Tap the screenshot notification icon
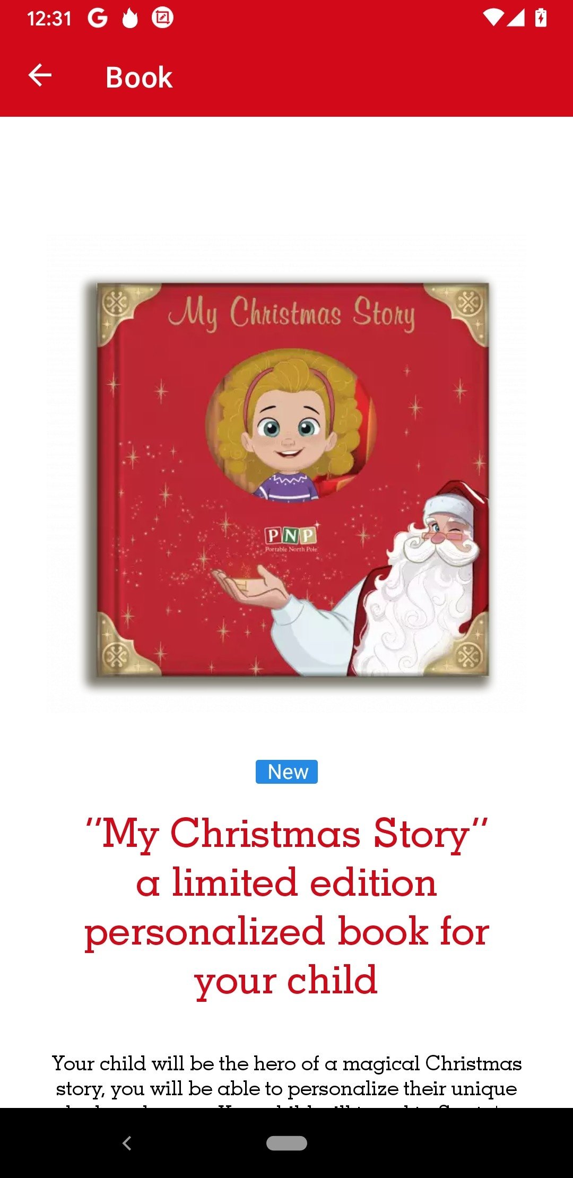573x1178 pixels. point(162,18)
